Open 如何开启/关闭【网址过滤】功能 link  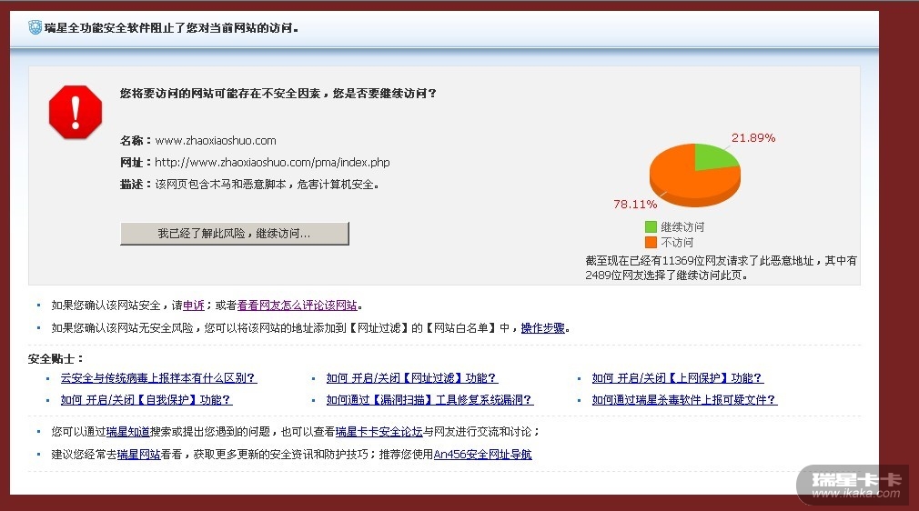[x=412, y=378]
